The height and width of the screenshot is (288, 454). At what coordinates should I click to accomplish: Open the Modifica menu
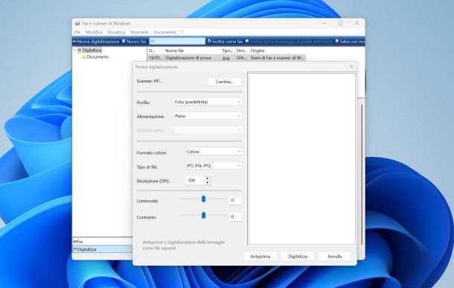click(94, 32)
